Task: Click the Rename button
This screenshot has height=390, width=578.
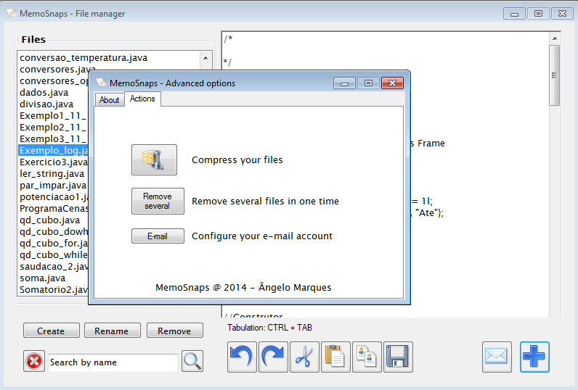Action: point(112,331)
